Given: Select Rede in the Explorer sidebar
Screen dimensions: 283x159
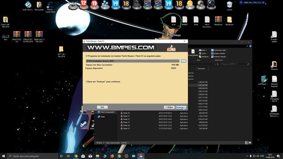Looking at the screenshot, I should 101,117.
